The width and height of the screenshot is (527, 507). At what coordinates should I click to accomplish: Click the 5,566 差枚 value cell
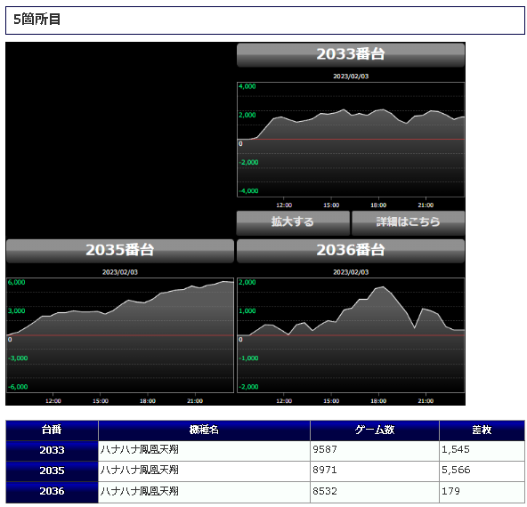[482, 471]
